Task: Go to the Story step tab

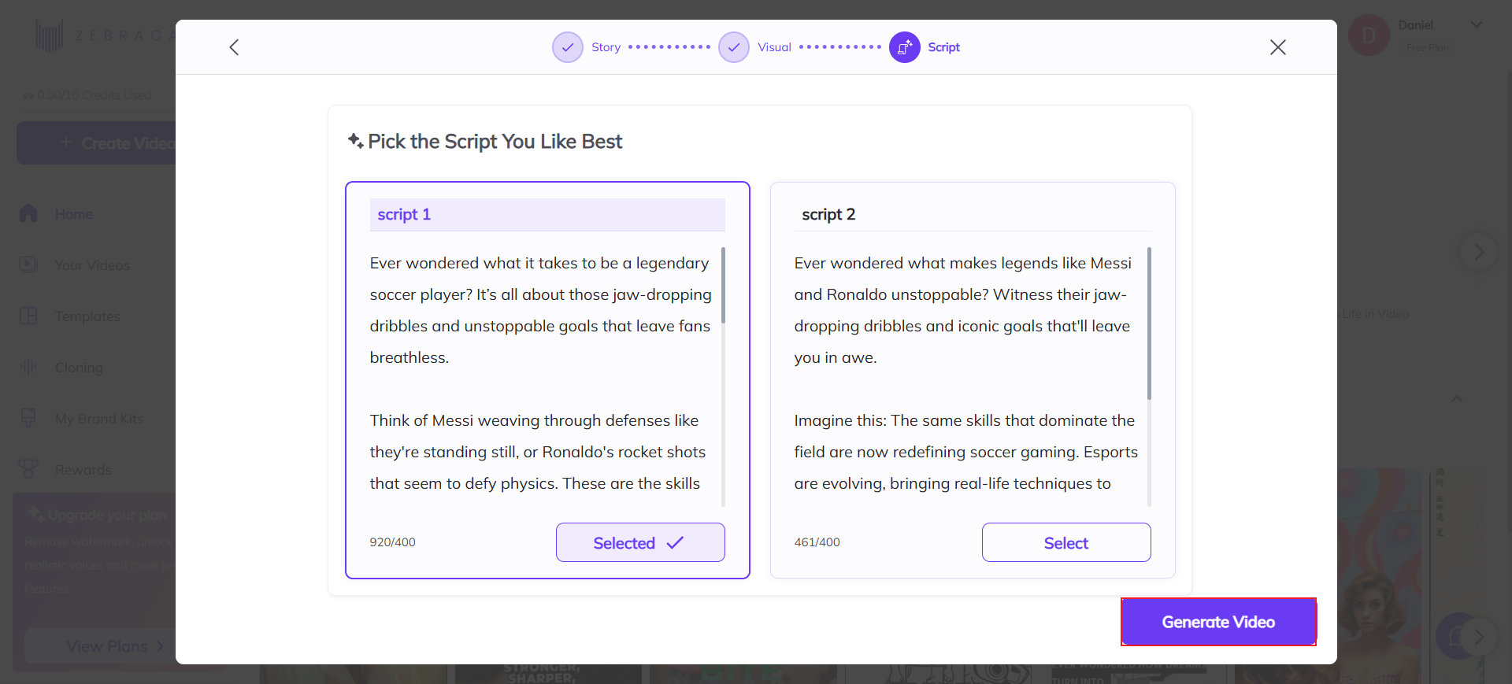Action: click(606, 47)
